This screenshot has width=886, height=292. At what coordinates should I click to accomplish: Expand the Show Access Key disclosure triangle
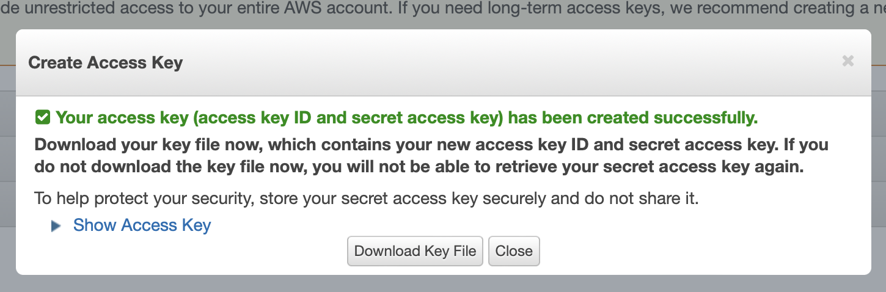(56, 226)
